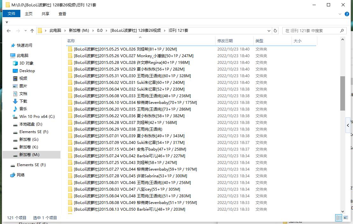Image resolution: width=353 pixels, height=224 pixels.
Task: Open the 共享 ribbon tab
Action: [x=46, y=14]
